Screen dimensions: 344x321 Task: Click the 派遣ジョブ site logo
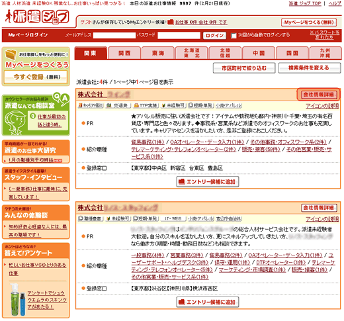tap(37, 17)
